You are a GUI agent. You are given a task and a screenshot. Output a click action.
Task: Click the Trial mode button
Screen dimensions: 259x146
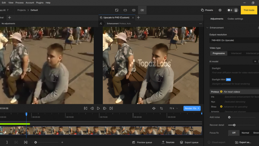[249, 10]
